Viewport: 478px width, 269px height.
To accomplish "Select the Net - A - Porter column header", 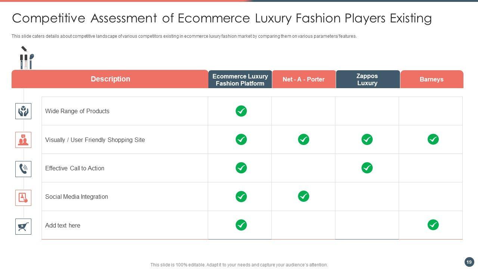I will (304, 79).
